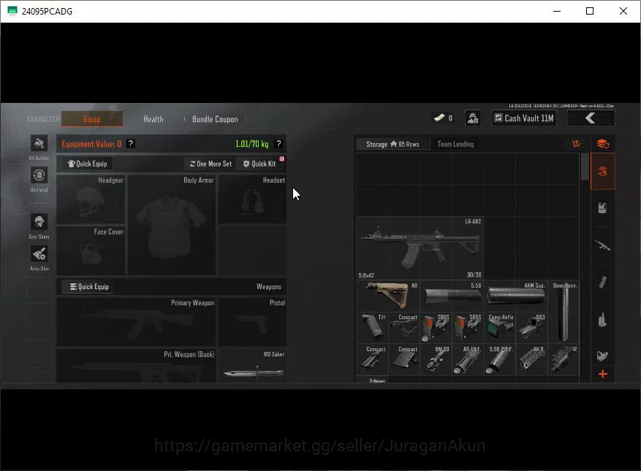Open the Quick Kit button
641x471 pixels.
point(259,164)
